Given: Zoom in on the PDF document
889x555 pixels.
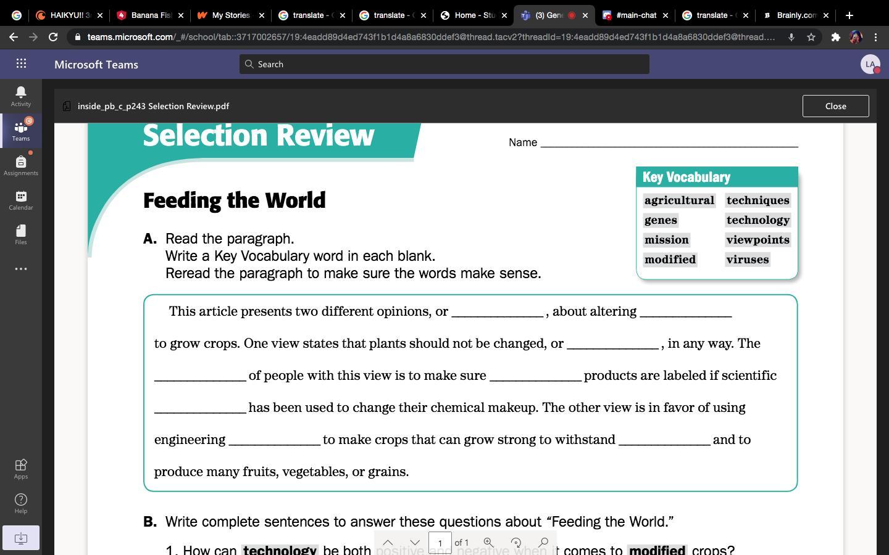Looking at the screenshot, I should (x=488, y=543).
